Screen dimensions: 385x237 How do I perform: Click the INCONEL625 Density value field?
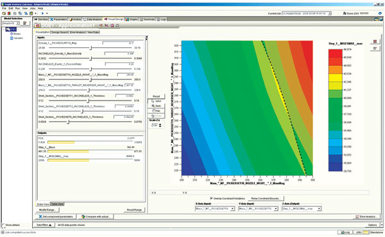[x=119, y=53]
